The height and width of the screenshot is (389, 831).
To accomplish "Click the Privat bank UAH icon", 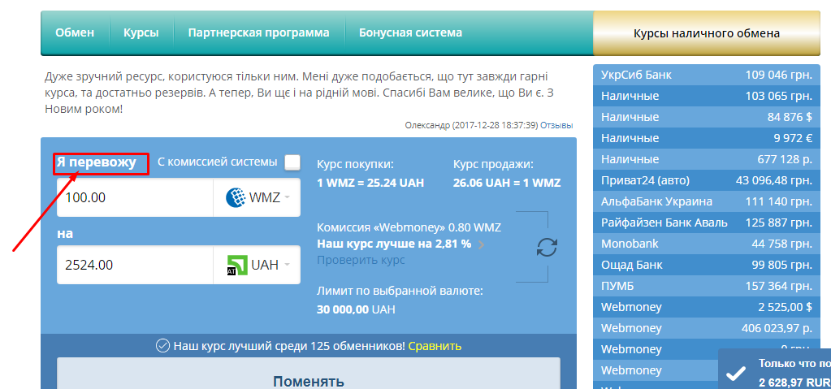I will point(237,265).
